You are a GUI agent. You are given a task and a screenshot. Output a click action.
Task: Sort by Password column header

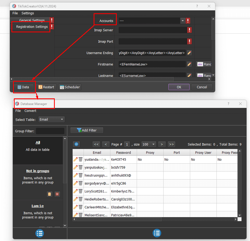123,153
